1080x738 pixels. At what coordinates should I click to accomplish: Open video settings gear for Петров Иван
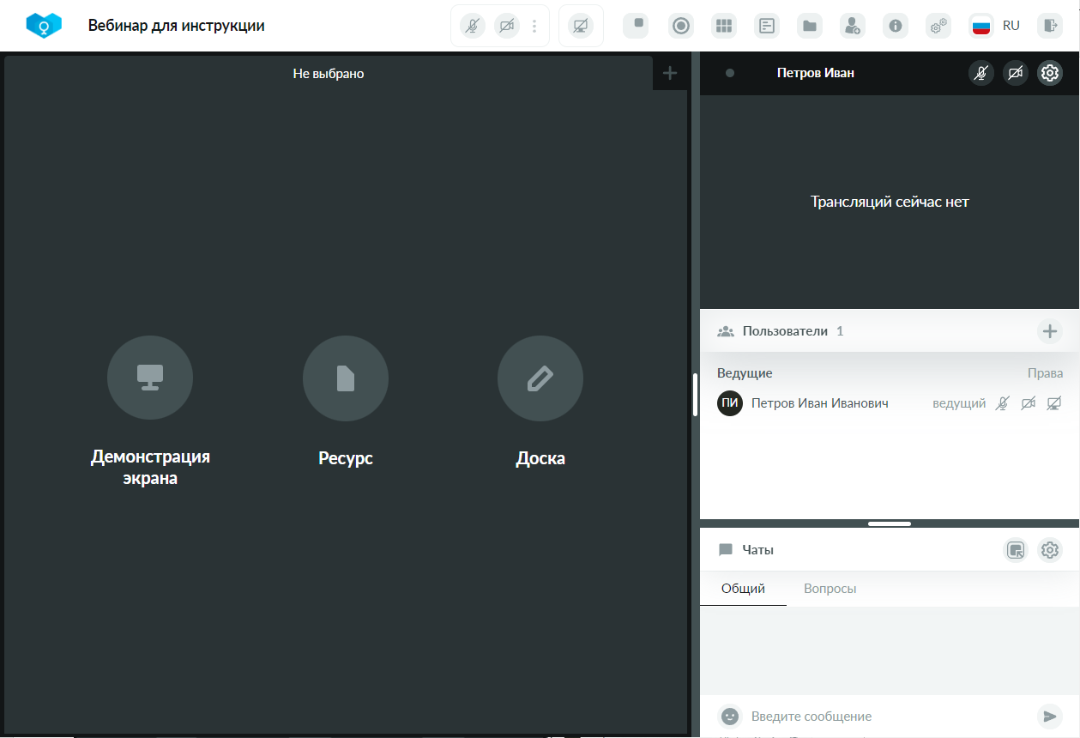coord(1050,74)
